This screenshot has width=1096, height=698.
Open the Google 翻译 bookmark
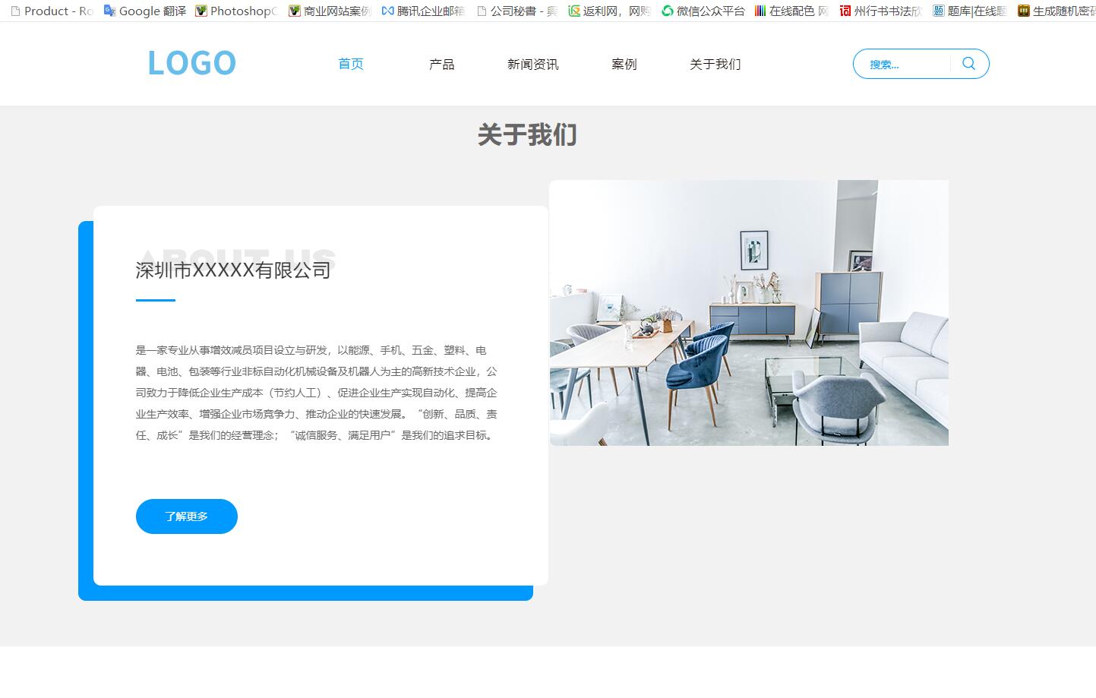[144, 11]
